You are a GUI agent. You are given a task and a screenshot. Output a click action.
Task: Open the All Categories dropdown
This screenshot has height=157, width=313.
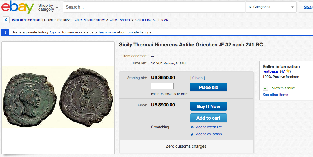point(271,7)
